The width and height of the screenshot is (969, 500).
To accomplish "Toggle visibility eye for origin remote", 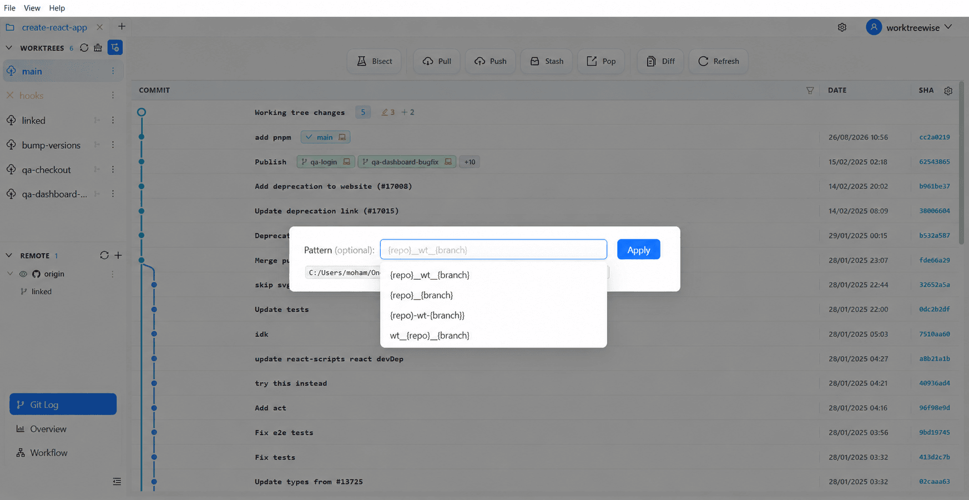I will [x=23, y=274].
